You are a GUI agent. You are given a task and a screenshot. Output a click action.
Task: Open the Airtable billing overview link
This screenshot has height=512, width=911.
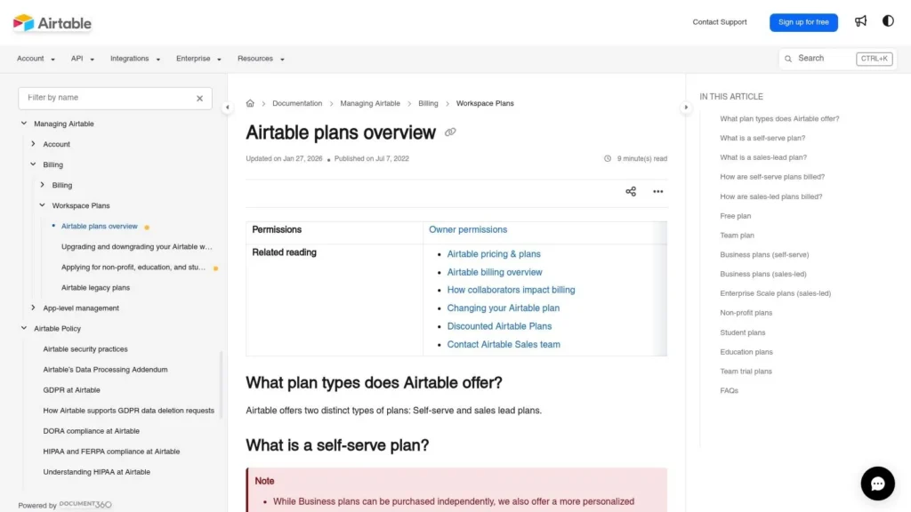tap(495, 272)
